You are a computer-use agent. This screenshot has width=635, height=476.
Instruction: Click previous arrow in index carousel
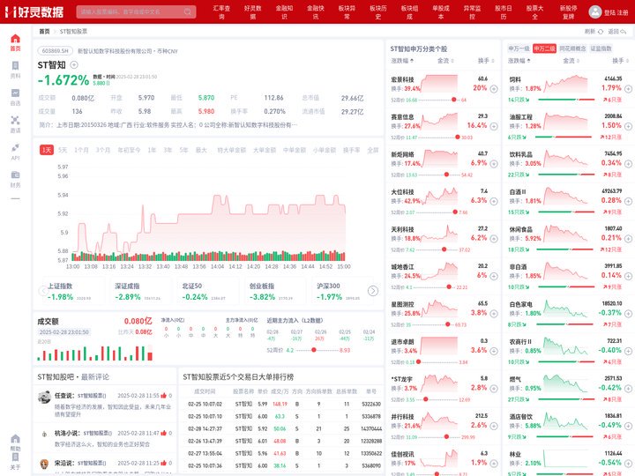click(x=43, y=291)
